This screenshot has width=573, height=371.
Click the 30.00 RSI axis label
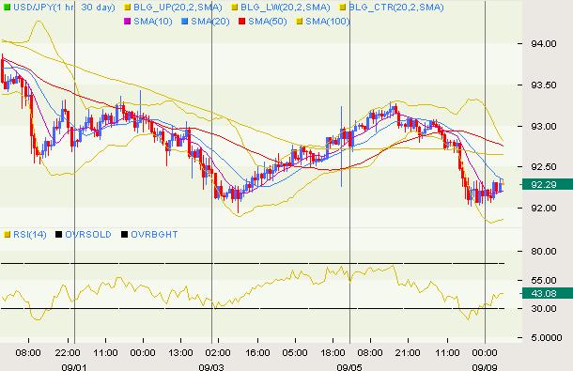pos(544,309)
